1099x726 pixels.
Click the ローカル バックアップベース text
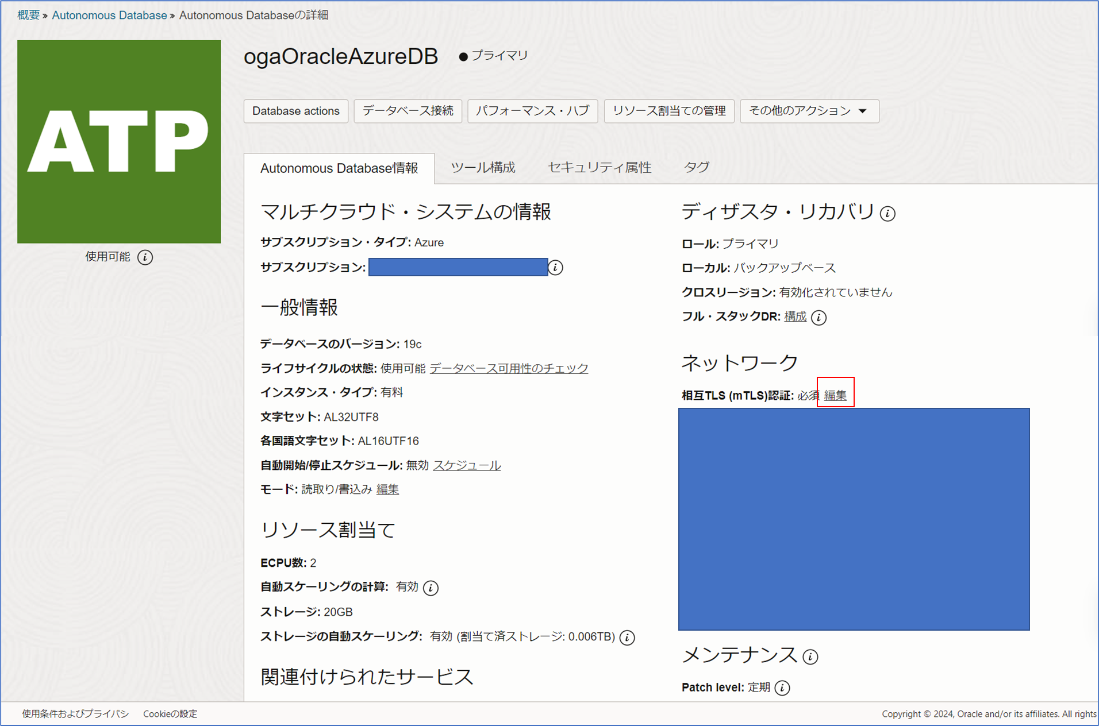click(x=785, y=268)
